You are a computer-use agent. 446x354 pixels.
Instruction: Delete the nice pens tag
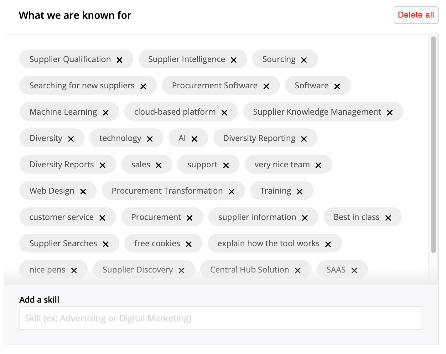point(74,270)
